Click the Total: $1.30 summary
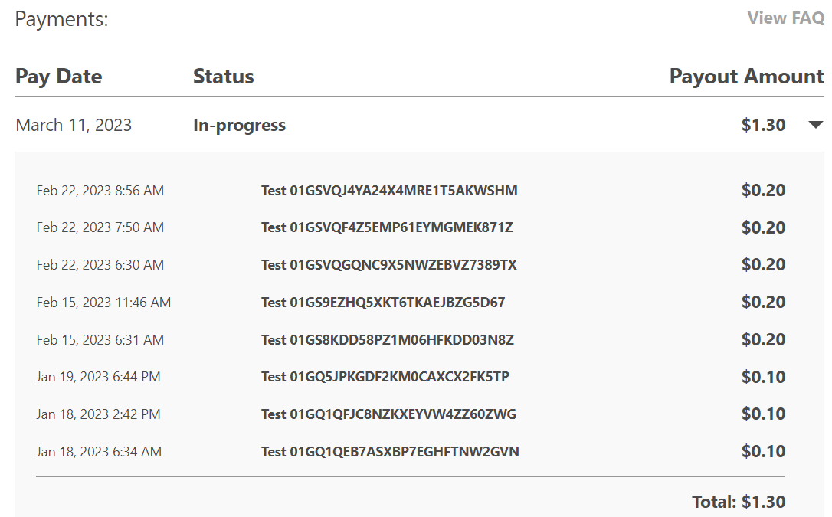 pos(739,502)
